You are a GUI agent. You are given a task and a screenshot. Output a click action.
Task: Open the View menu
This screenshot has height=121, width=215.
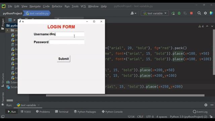[24, 6]
